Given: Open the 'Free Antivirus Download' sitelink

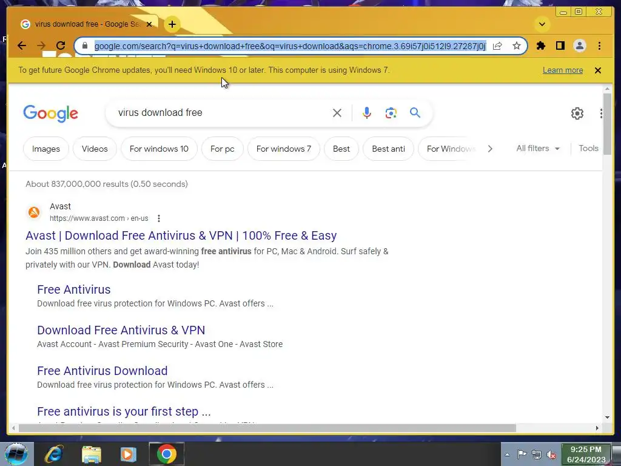Looking at the screenshot, I should [102, 371].
